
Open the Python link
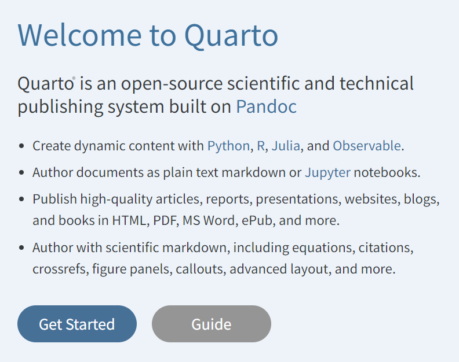pyautogui.click(x=228, y=146)
